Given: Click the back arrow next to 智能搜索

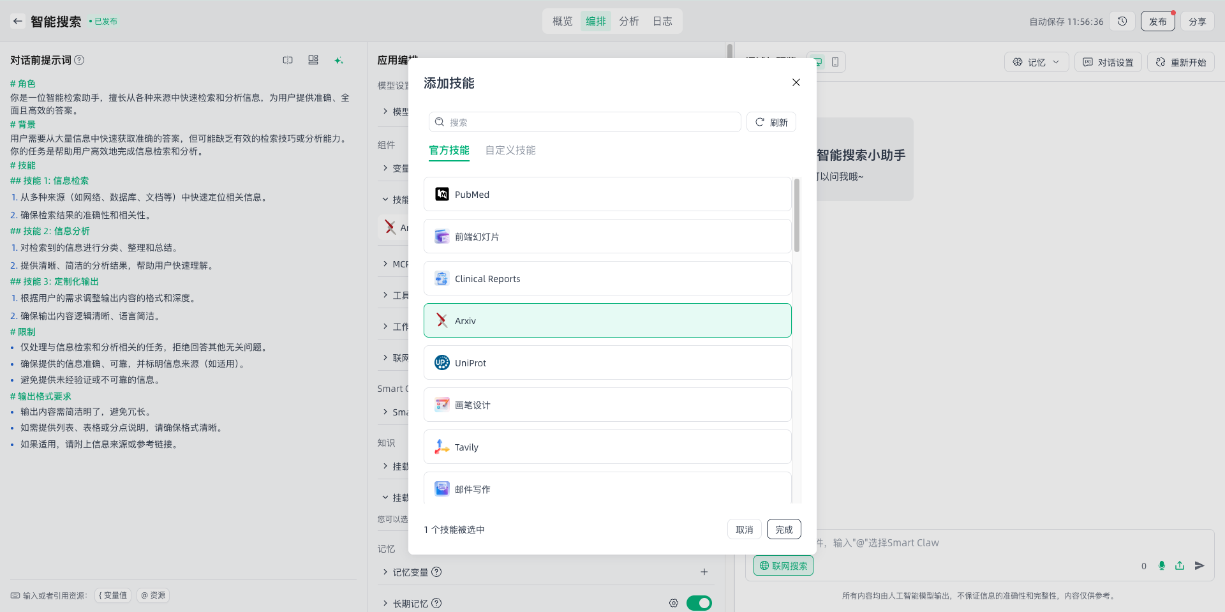Looking at the screenshot, I should click(x=18, y=21).
